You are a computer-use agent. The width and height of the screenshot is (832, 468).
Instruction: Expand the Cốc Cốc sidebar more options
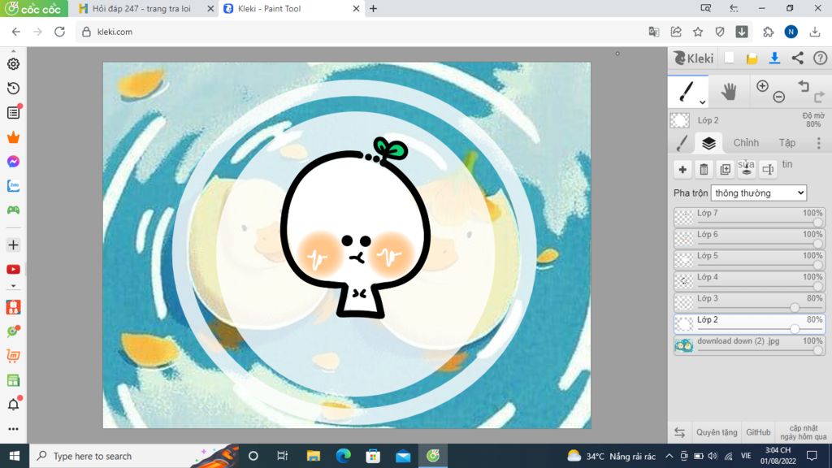click(13, 429)
